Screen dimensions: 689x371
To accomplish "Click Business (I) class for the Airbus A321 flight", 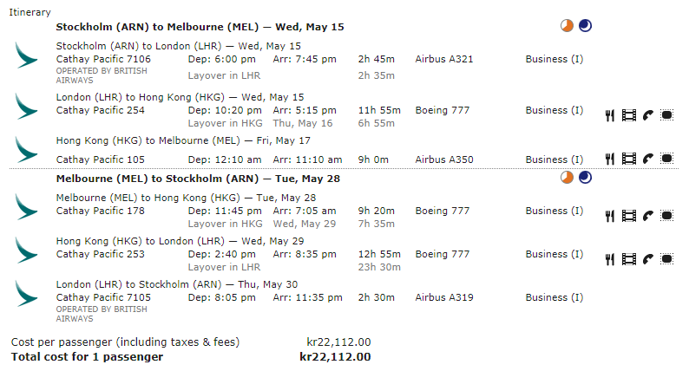I will tap(554, 59).
